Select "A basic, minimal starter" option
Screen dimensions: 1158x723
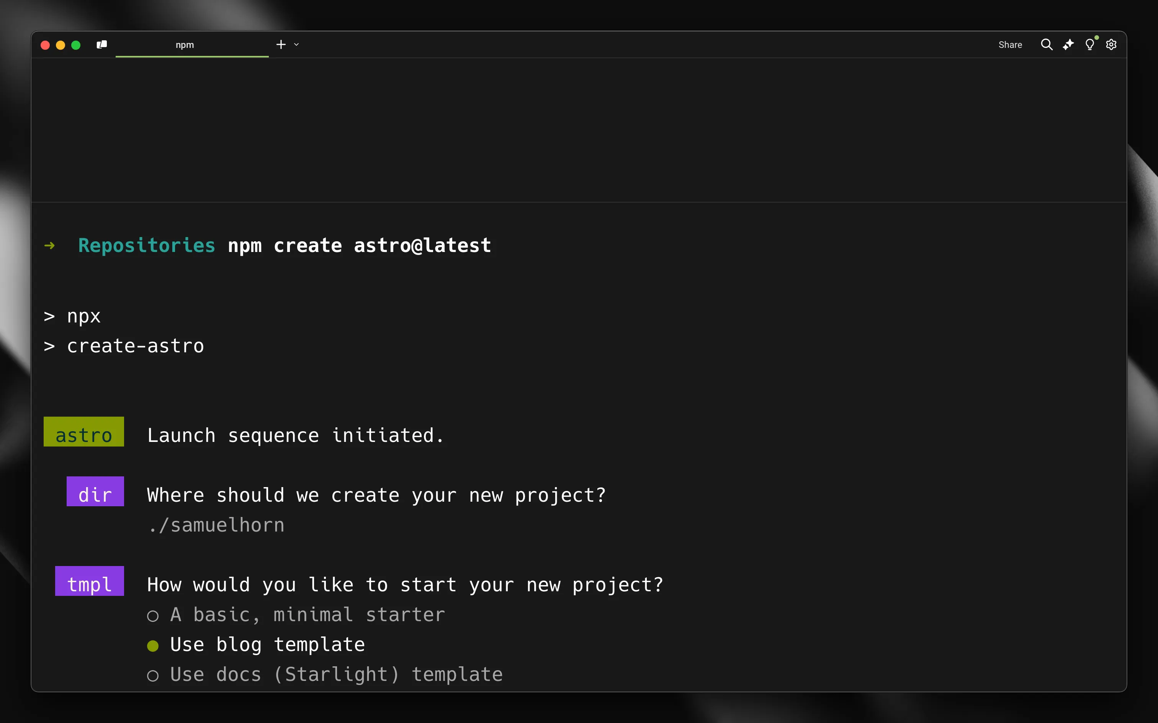[307, 615]
